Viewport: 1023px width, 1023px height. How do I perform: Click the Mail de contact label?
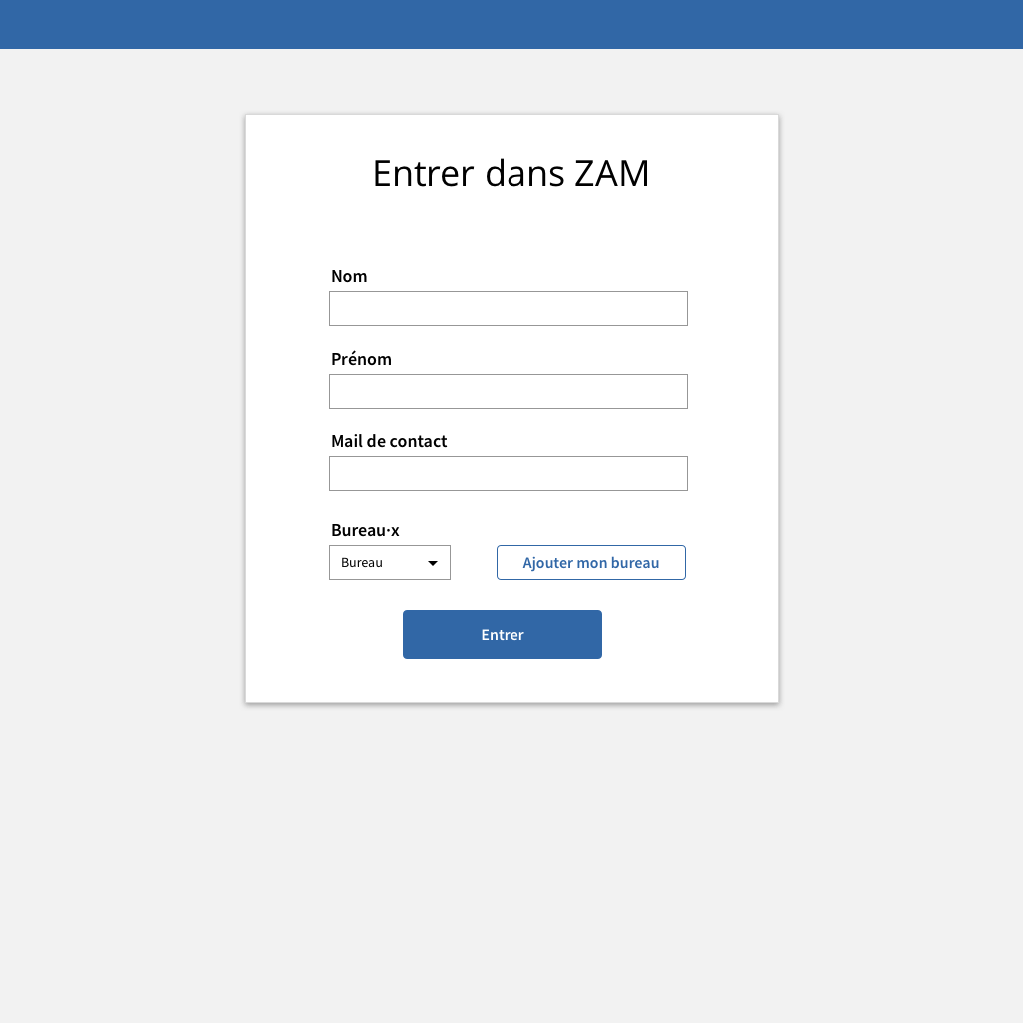tap(389, 441)
